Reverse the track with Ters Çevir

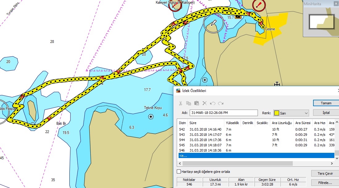pos(325,173)
